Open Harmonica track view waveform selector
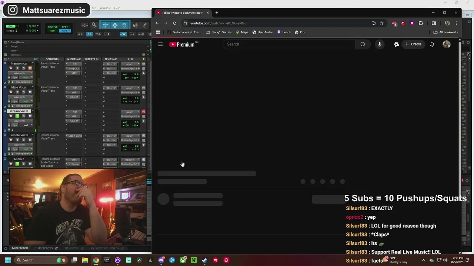The image size is (474, 266). click(21, 73)
